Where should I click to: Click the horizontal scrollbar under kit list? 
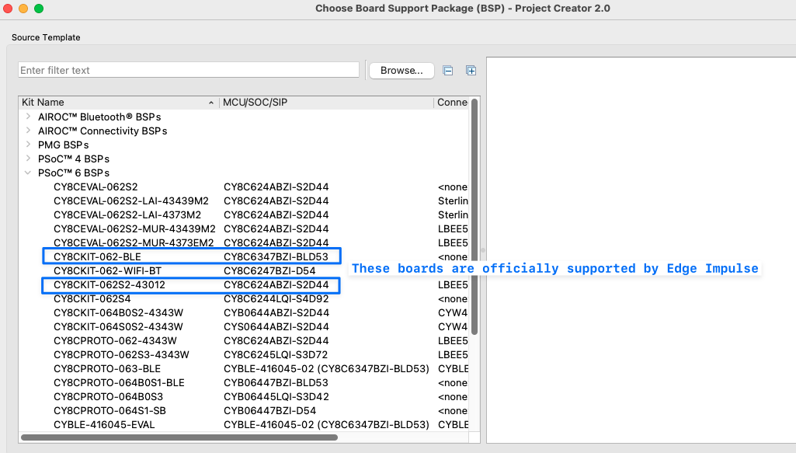[179, 437]
